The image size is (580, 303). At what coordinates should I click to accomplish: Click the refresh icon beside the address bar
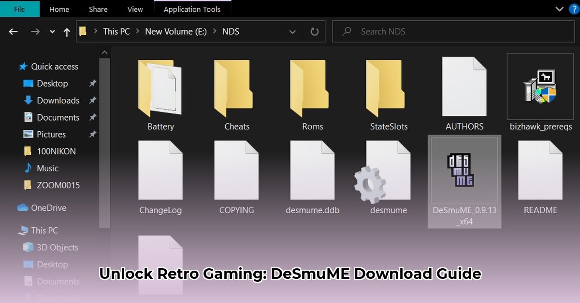tap(314, 31)
